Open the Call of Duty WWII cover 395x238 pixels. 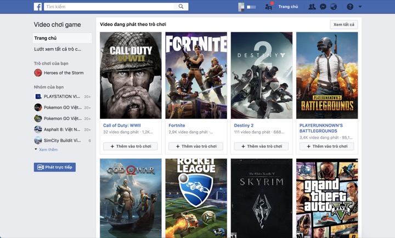click(x=131, y=75)
